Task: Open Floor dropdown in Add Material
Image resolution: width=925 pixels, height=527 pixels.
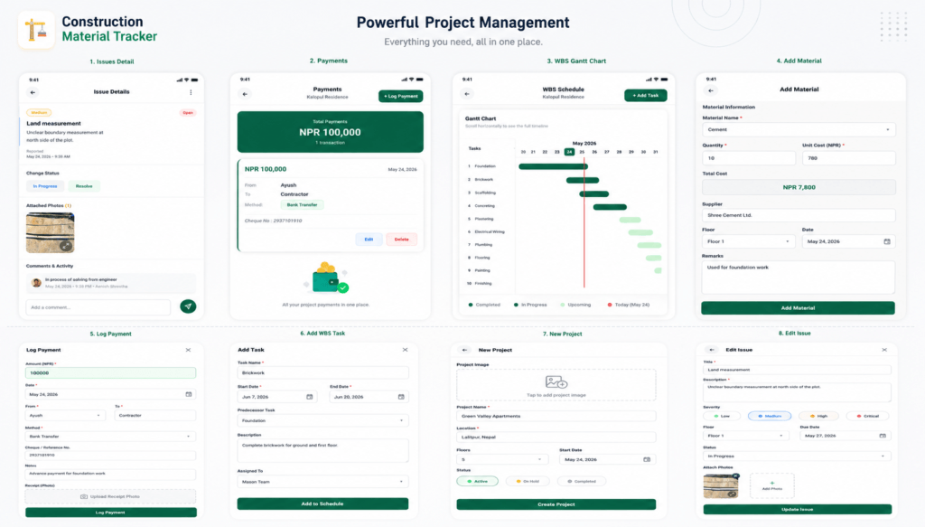Action: pyautogui.click(x=748, y=241)
